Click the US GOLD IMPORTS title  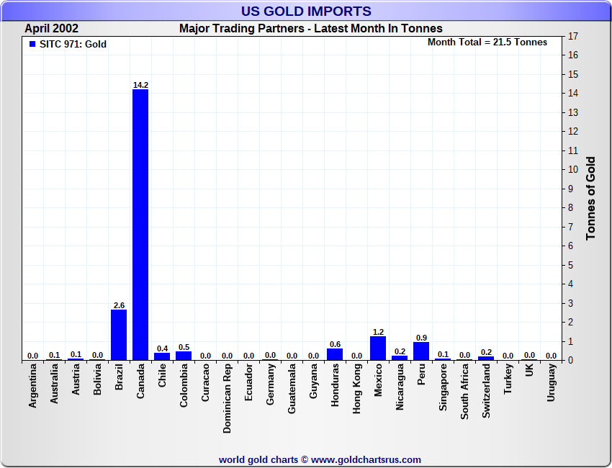point(306,11)
